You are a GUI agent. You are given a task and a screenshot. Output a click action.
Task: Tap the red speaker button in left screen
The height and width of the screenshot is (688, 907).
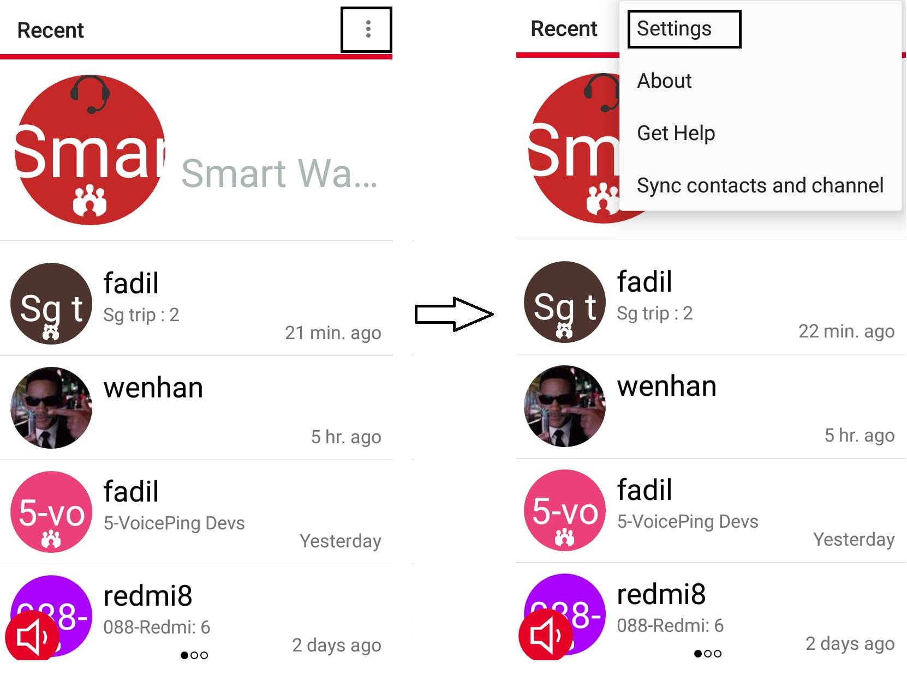click(32, 636)
